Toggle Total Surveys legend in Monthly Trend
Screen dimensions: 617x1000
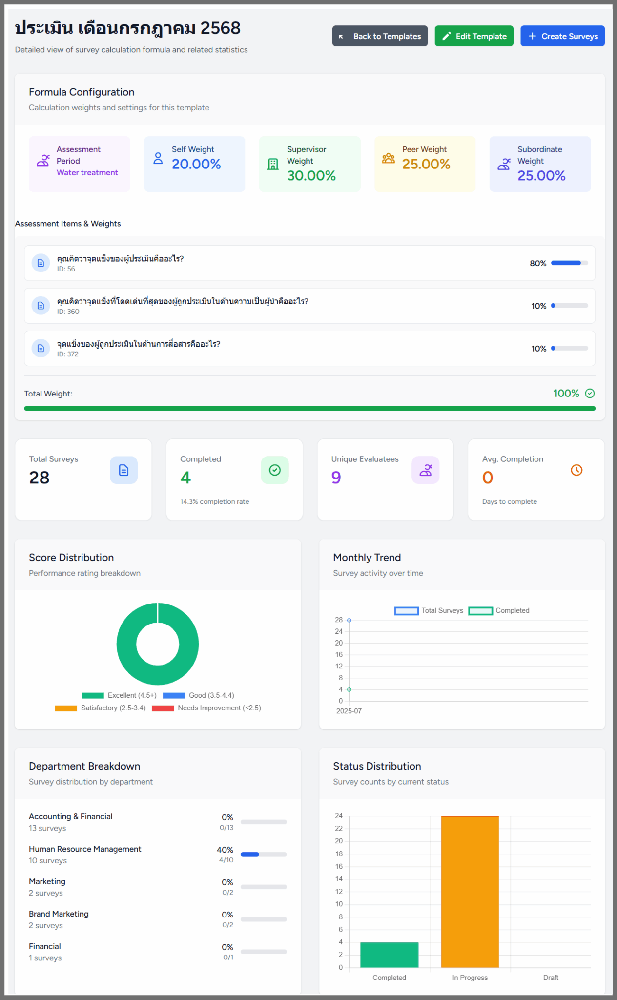click(x=429, y=611)
